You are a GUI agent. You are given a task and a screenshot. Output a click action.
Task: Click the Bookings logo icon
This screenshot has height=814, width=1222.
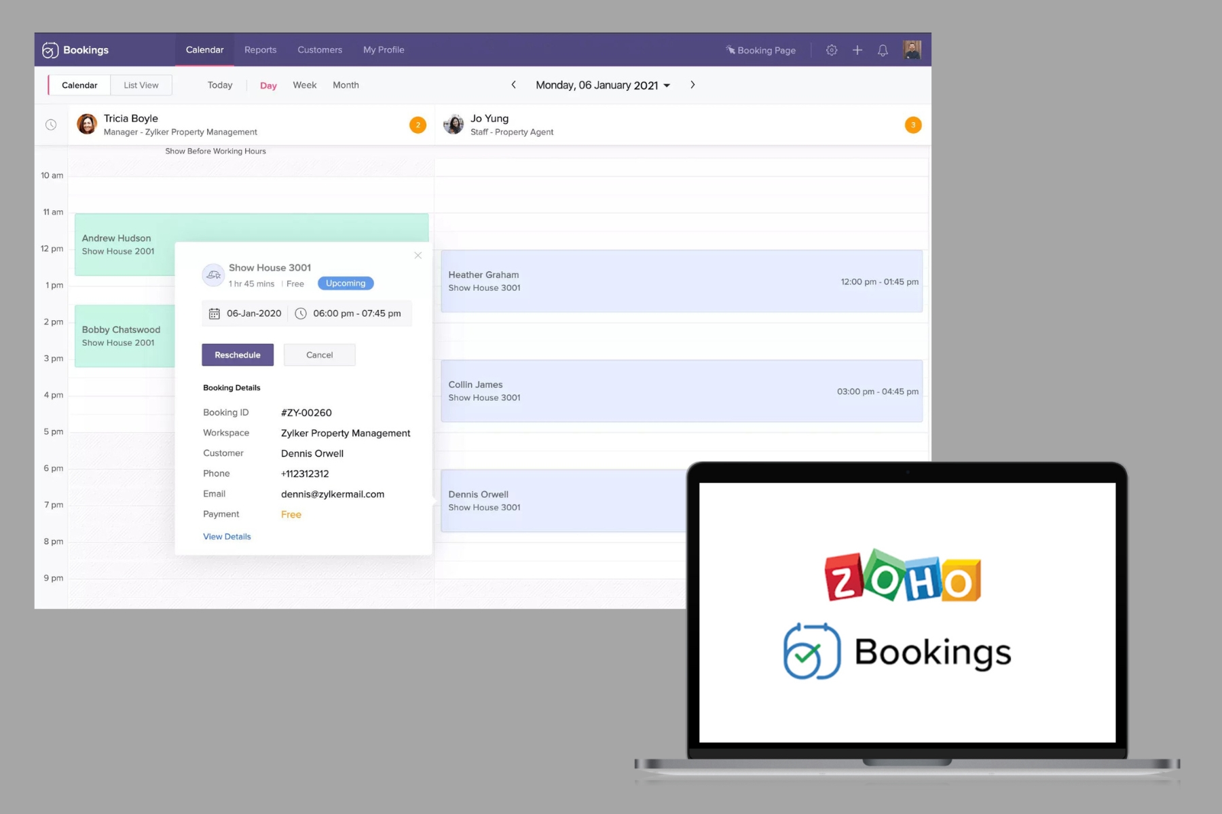(50, 50)
